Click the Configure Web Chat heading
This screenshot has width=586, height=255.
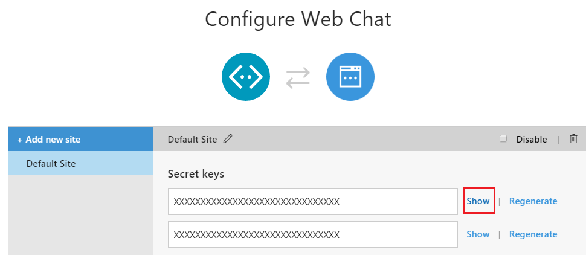coord(298,19)
